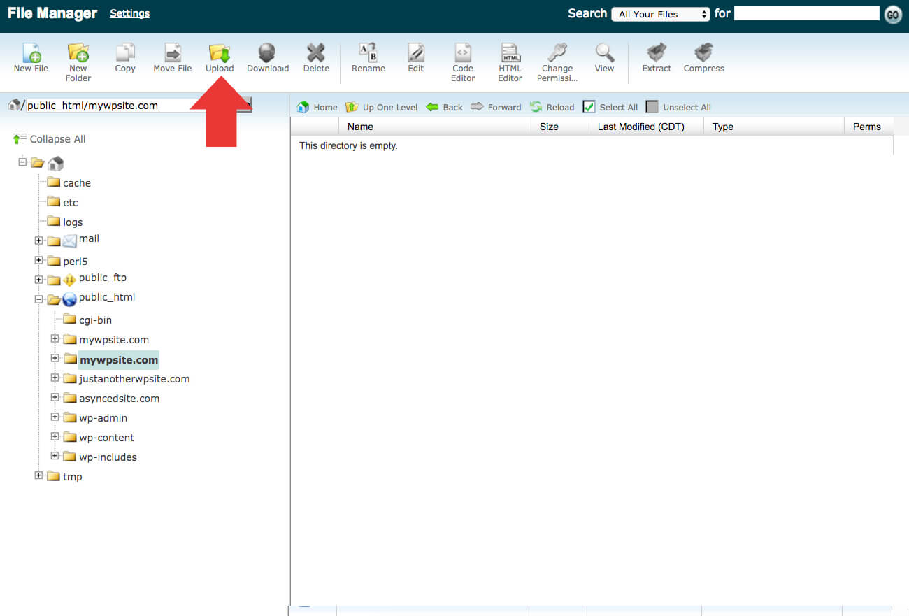This screenshot has width=909, height=616.
Task: Open the public_ftp folder label
Action: [x=103, y=278]
